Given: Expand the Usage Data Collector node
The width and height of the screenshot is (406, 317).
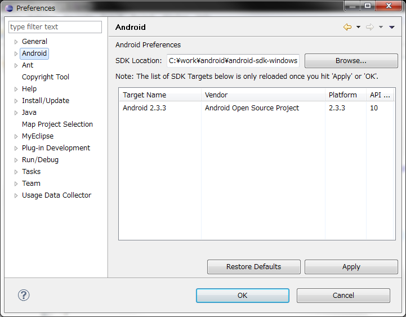Looking at the screenshot, I should pos(16,195).
